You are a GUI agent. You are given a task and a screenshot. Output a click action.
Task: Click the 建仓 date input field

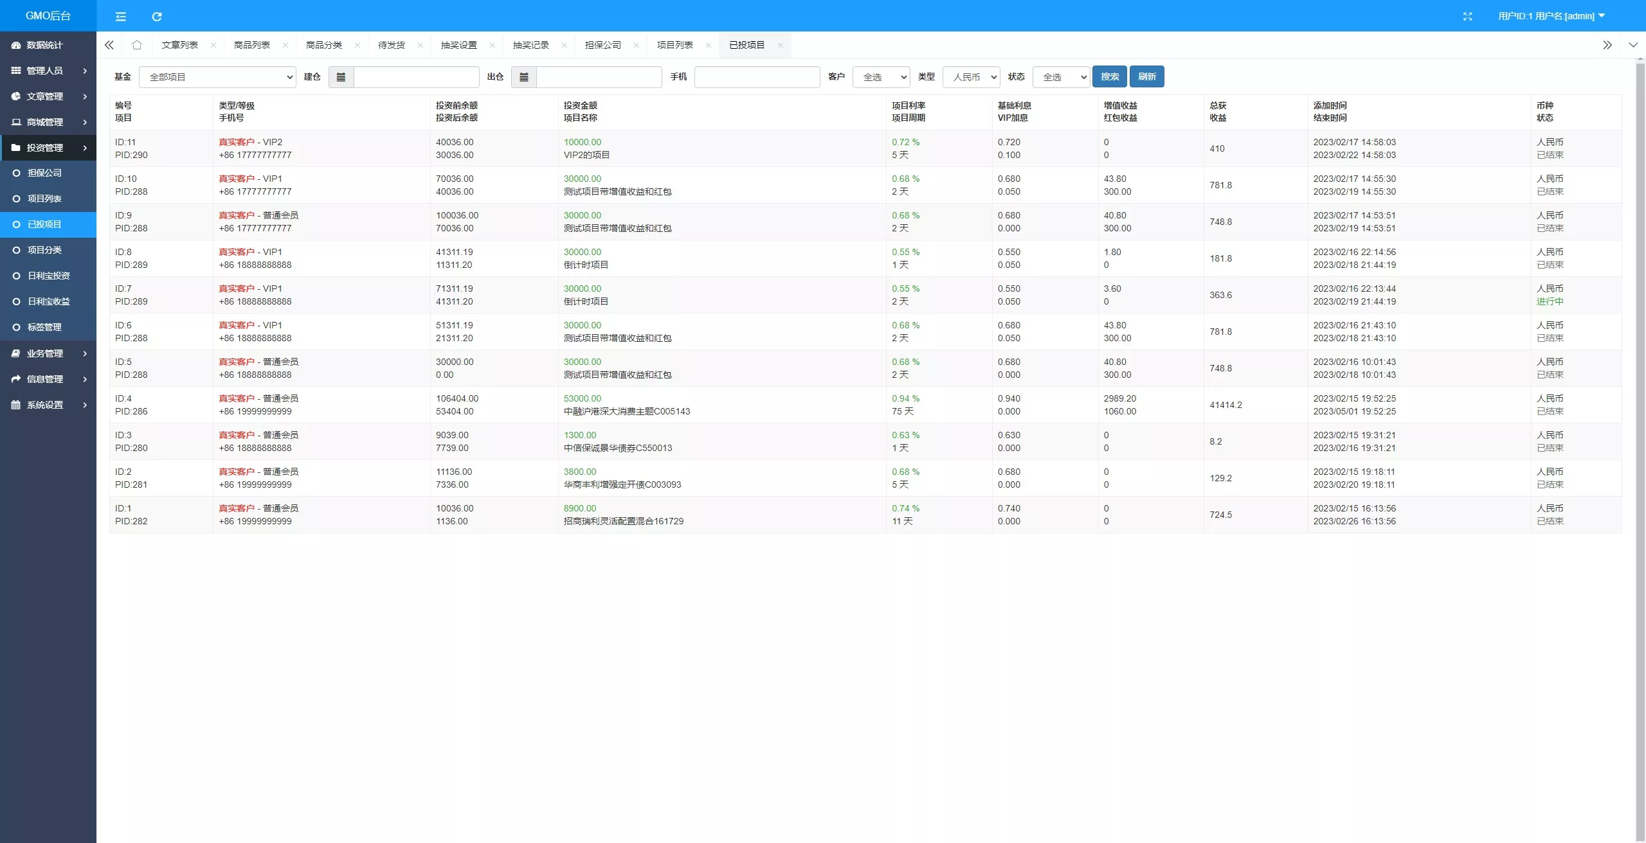coord(416,77)
